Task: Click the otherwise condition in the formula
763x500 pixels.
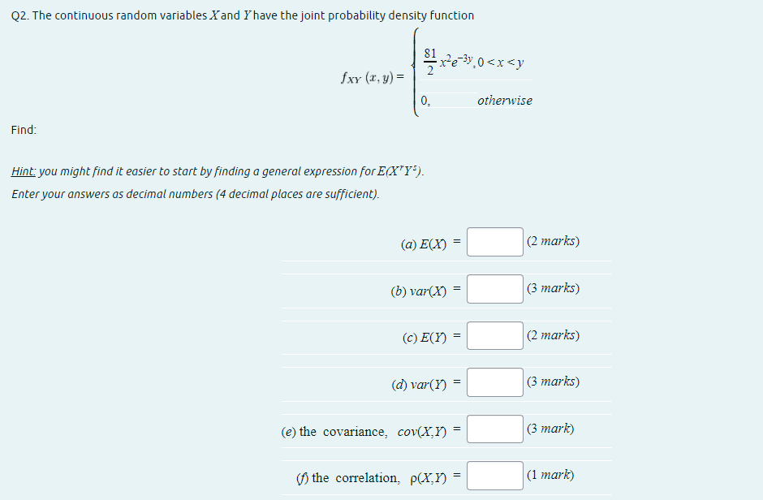Action: (507, 100)
